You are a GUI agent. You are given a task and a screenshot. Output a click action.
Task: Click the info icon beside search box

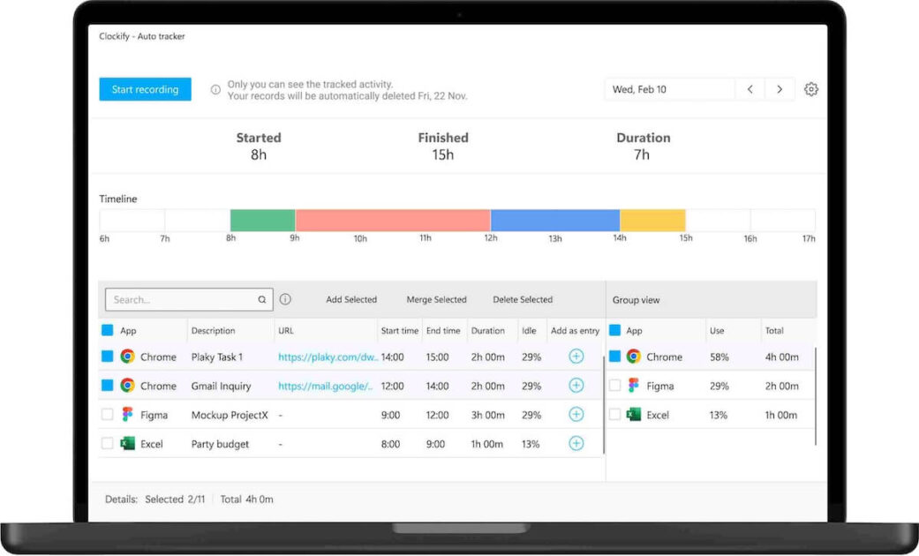[x=285, y=299]
